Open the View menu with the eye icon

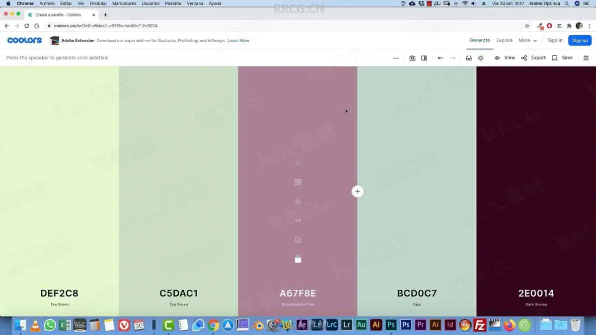505,58
